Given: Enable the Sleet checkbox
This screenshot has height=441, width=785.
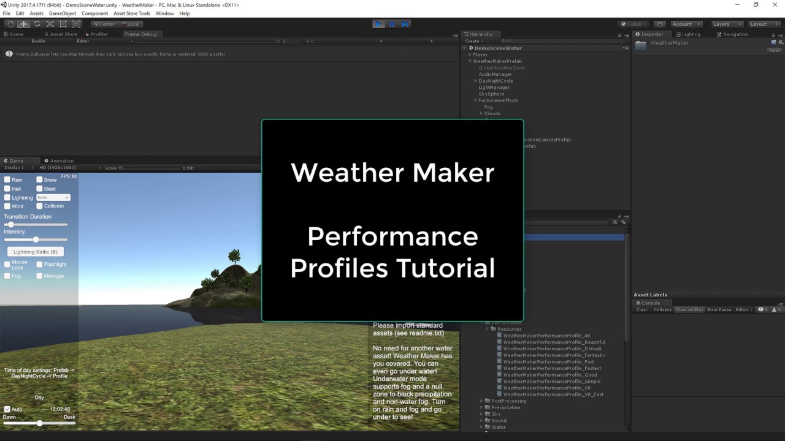Looking at the screenshot, I should pyautogui.click(x=39, y=189).
